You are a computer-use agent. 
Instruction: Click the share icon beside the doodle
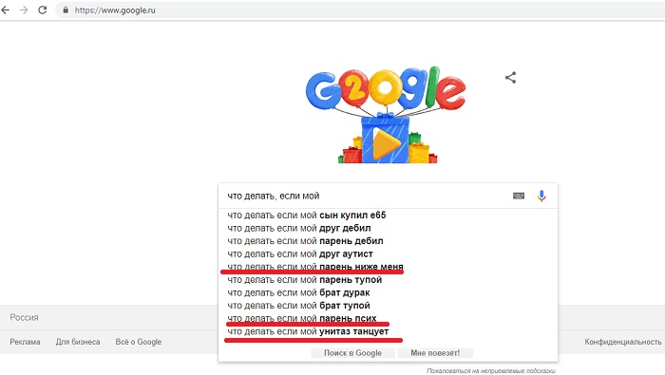click(x=511, y=78)
